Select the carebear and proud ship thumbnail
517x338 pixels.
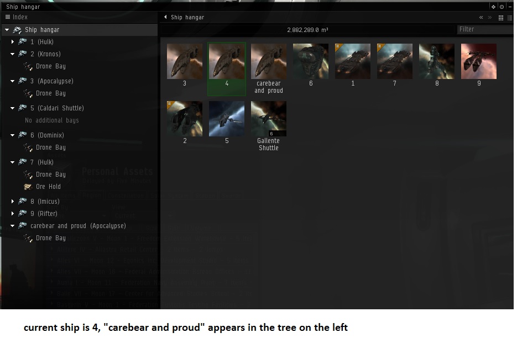[x=269, y=61]
